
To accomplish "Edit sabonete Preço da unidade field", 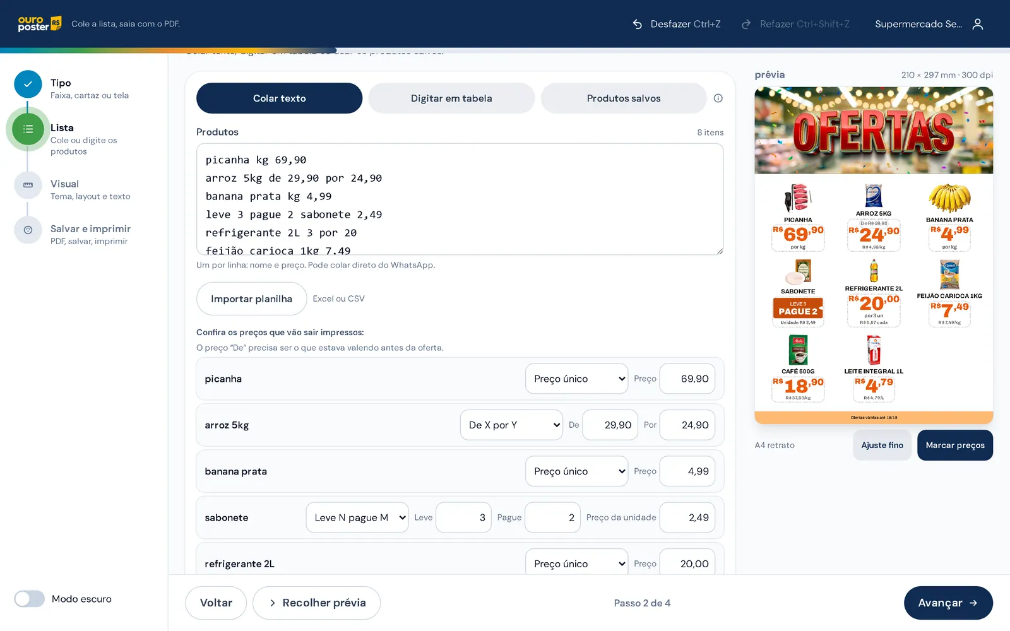I will pyautogui.click(x=687, y=517).
